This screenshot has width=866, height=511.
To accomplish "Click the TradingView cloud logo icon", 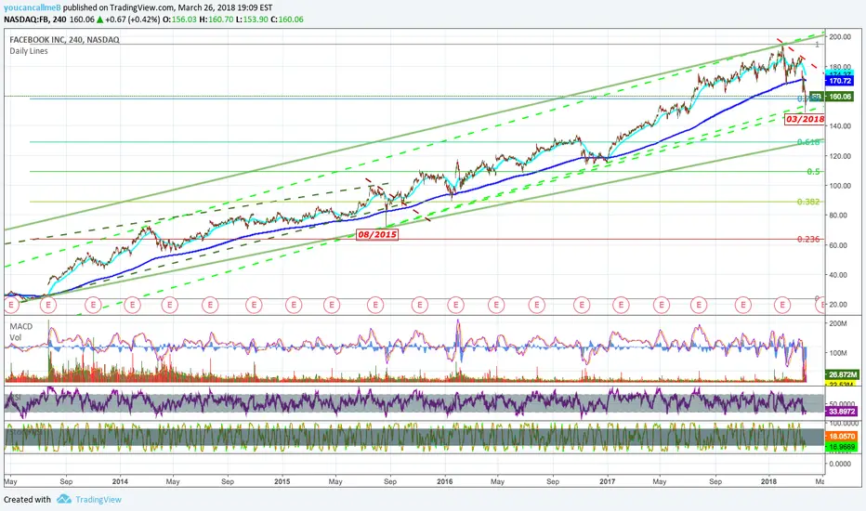I will pos(64,499).
